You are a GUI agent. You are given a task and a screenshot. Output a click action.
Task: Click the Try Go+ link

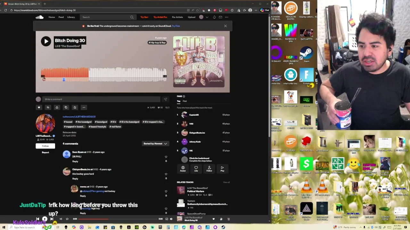[x=144, y=17]
